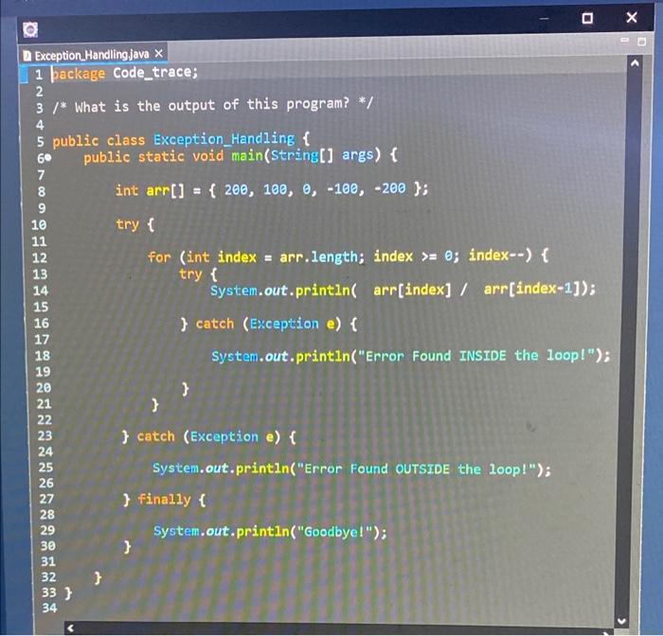Click the value '-200' in the array
The width and height of the screenshot is (663, 636).
pyautogui.click(x=390, y=188)
